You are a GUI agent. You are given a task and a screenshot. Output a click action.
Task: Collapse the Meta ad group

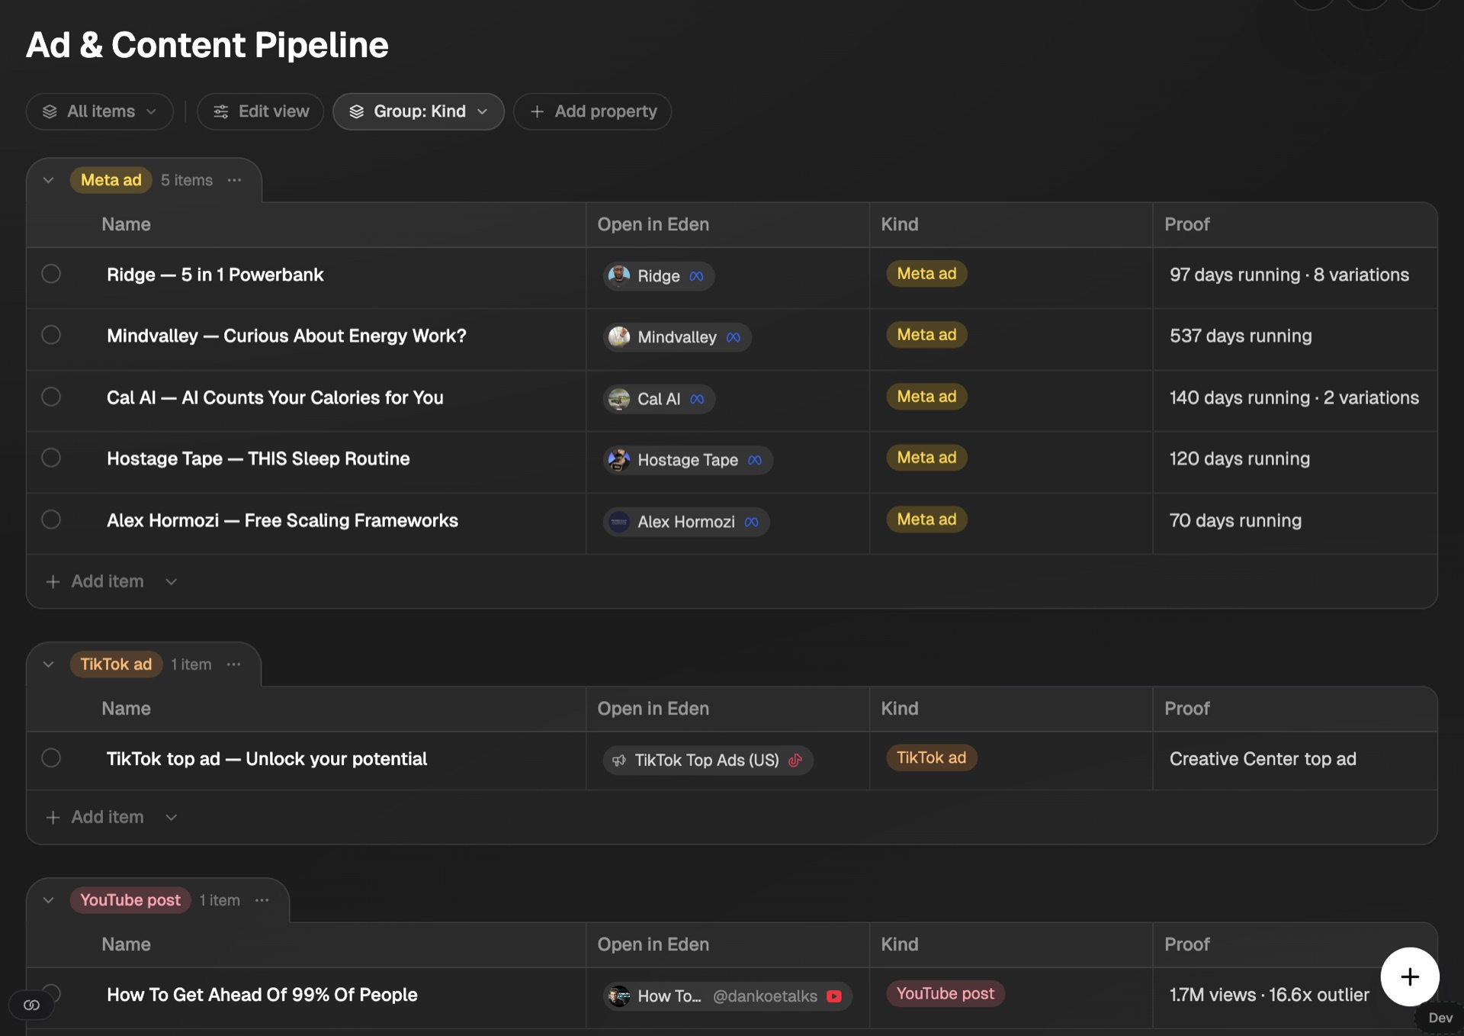49,180
